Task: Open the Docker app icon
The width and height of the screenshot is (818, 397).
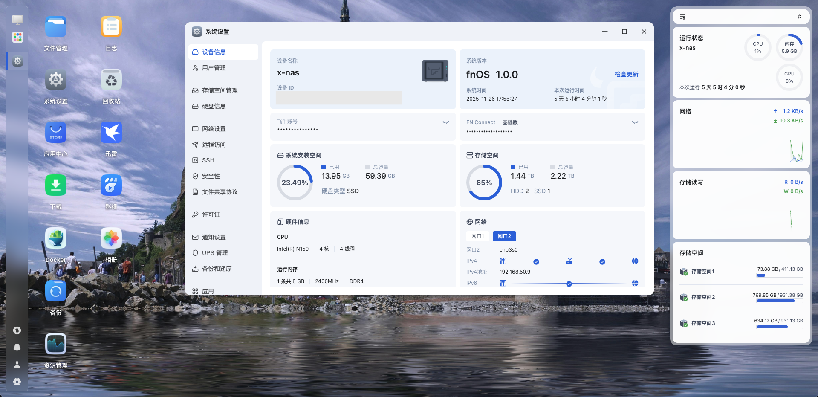Action: click(x=56, y=238)
